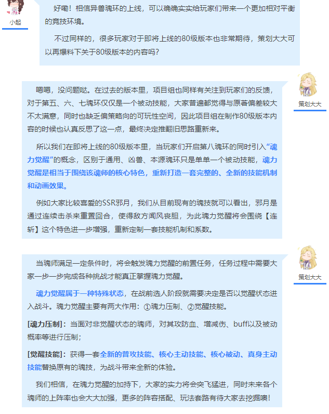The image size is (329, 414).
Task: Select the second 策划大大 name label
Action: click(x=310, y=278)
